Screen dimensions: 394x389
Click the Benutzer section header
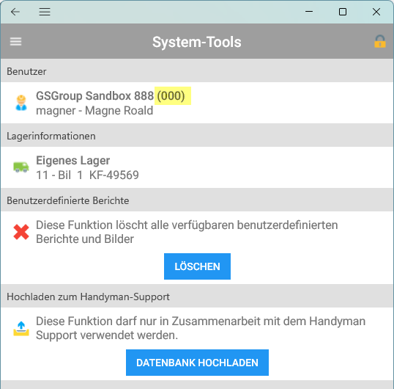pos(197,71)
